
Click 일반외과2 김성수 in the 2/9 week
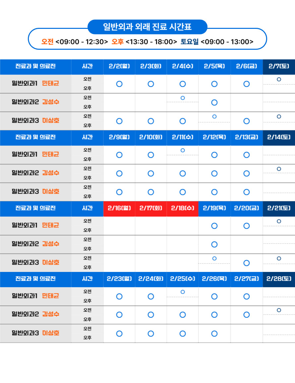35,173
